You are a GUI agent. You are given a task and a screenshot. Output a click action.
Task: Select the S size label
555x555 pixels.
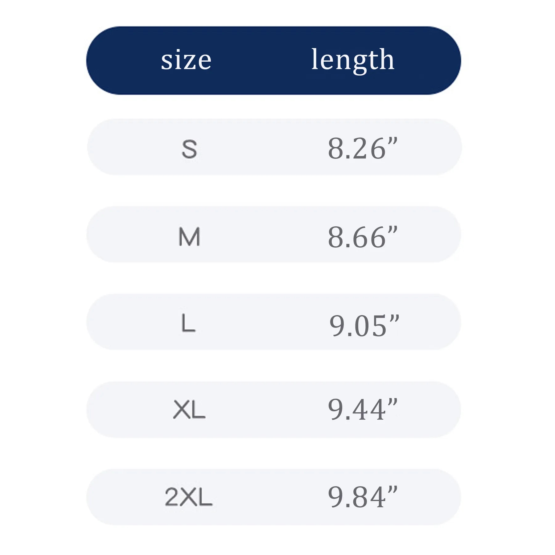[x=189, y=149]
